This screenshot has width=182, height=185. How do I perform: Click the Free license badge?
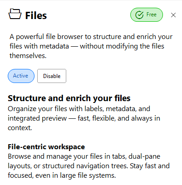click(x=147, y=15)
